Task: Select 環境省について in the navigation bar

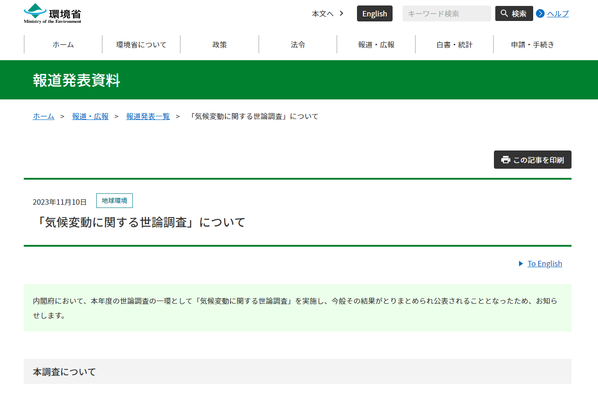Action: pos(142,45)
